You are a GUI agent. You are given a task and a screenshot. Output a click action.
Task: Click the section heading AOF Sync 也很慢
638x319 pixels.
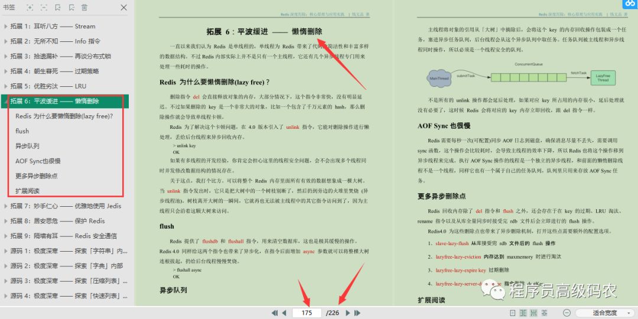pyautogui.click(x=444, y=126)
